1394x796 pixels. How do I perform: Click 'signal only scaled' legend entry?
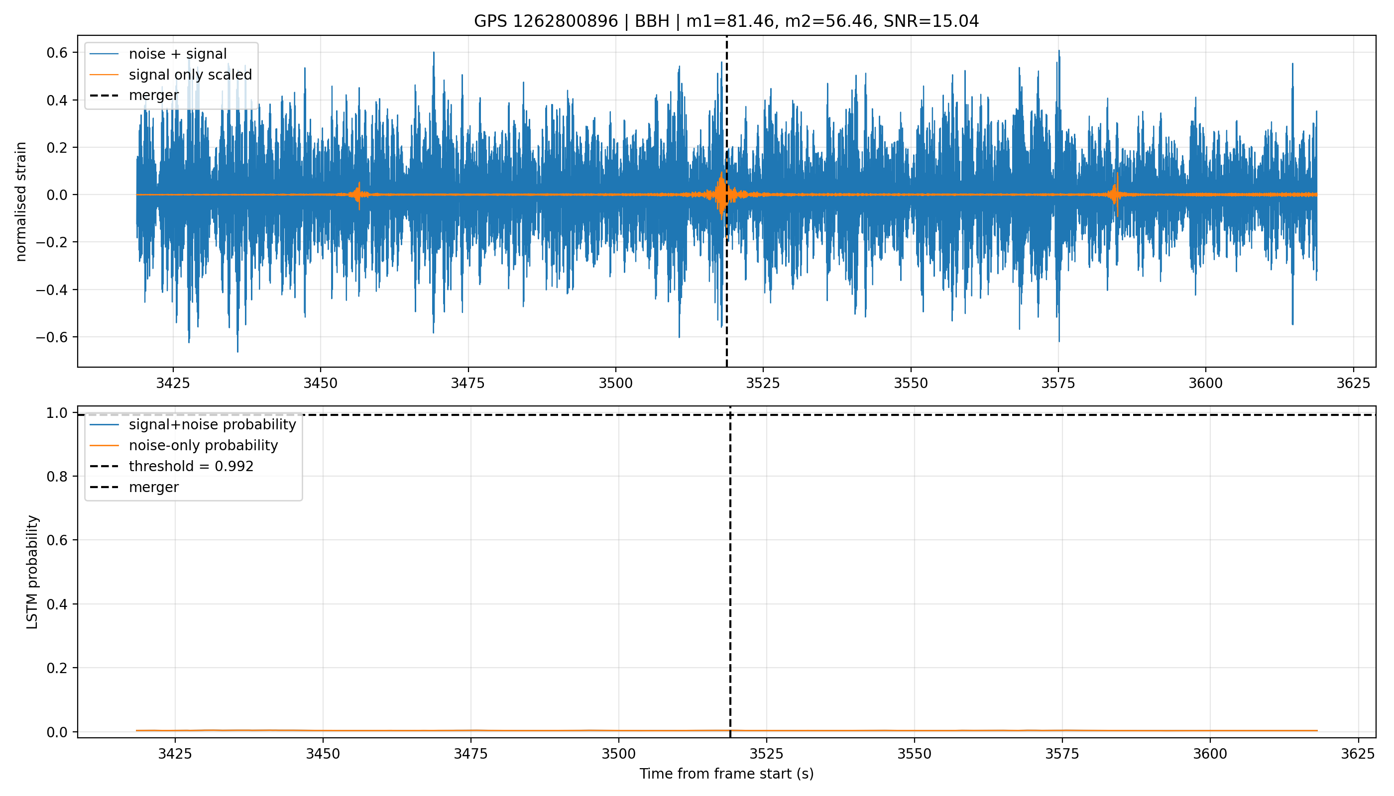(171, 74)
